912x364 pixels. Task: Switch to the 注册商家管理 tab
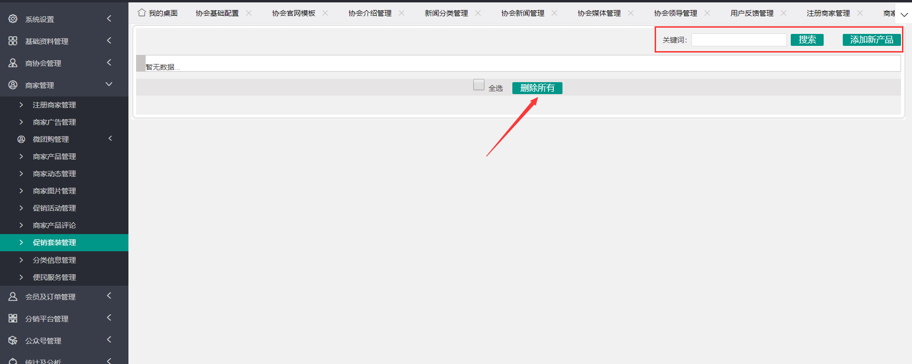[x=828, y=13]
